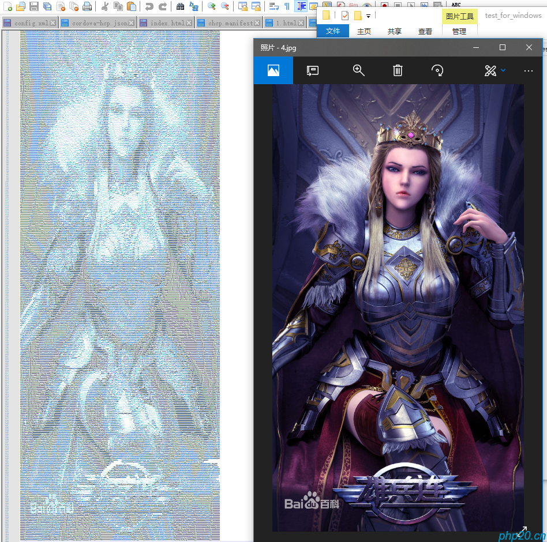Viewport: 547px width, 542px height.
Task: Open the 共享 ribbon tab
Action: tap(395, 31)
